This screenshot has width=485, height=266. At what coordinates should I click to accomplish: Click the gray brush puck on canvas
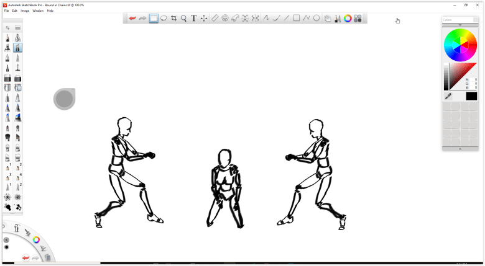point(64,99)
